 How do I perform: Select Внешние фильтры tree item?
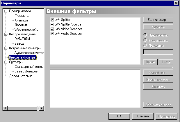tap(23, 57)
